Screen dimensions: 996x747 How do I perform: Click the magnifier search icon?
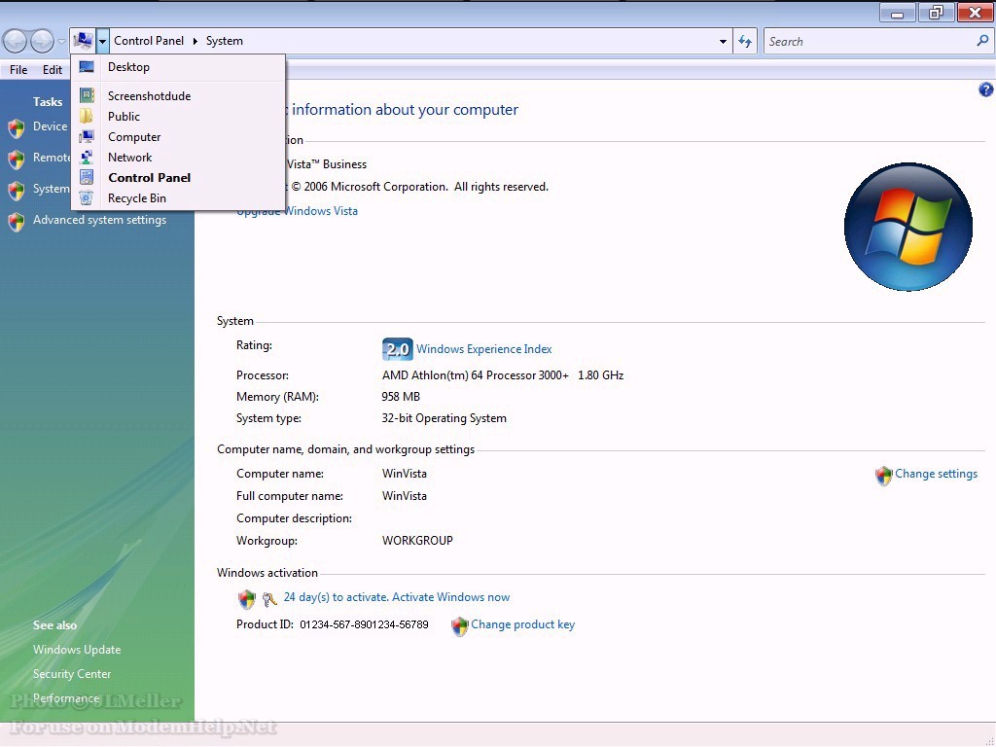click(x=982, y=41)
